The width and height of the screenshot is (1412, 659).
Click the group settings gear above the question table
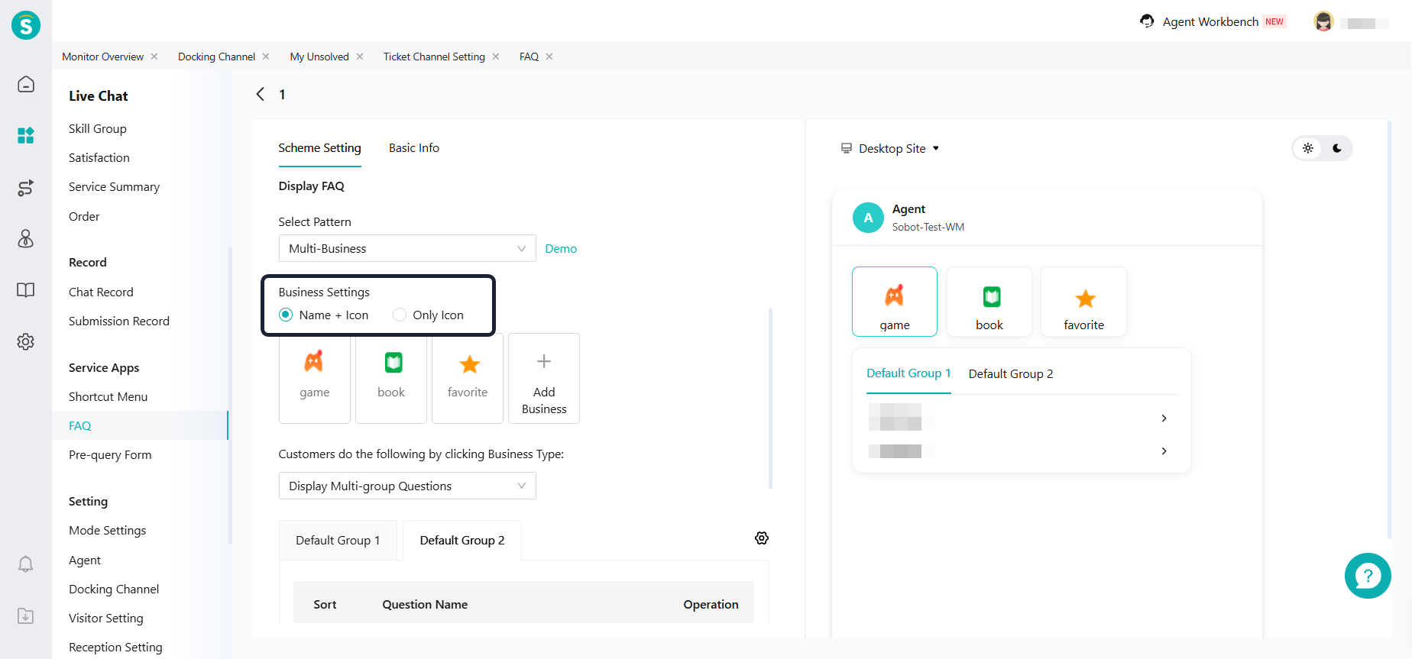tap(761, 538)
